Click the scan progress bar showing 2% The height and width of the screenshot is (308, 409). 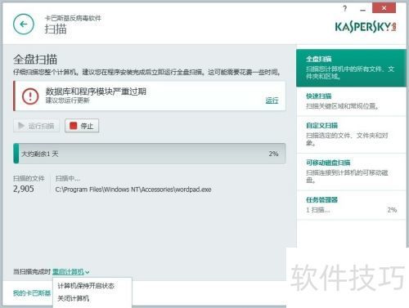150,154
